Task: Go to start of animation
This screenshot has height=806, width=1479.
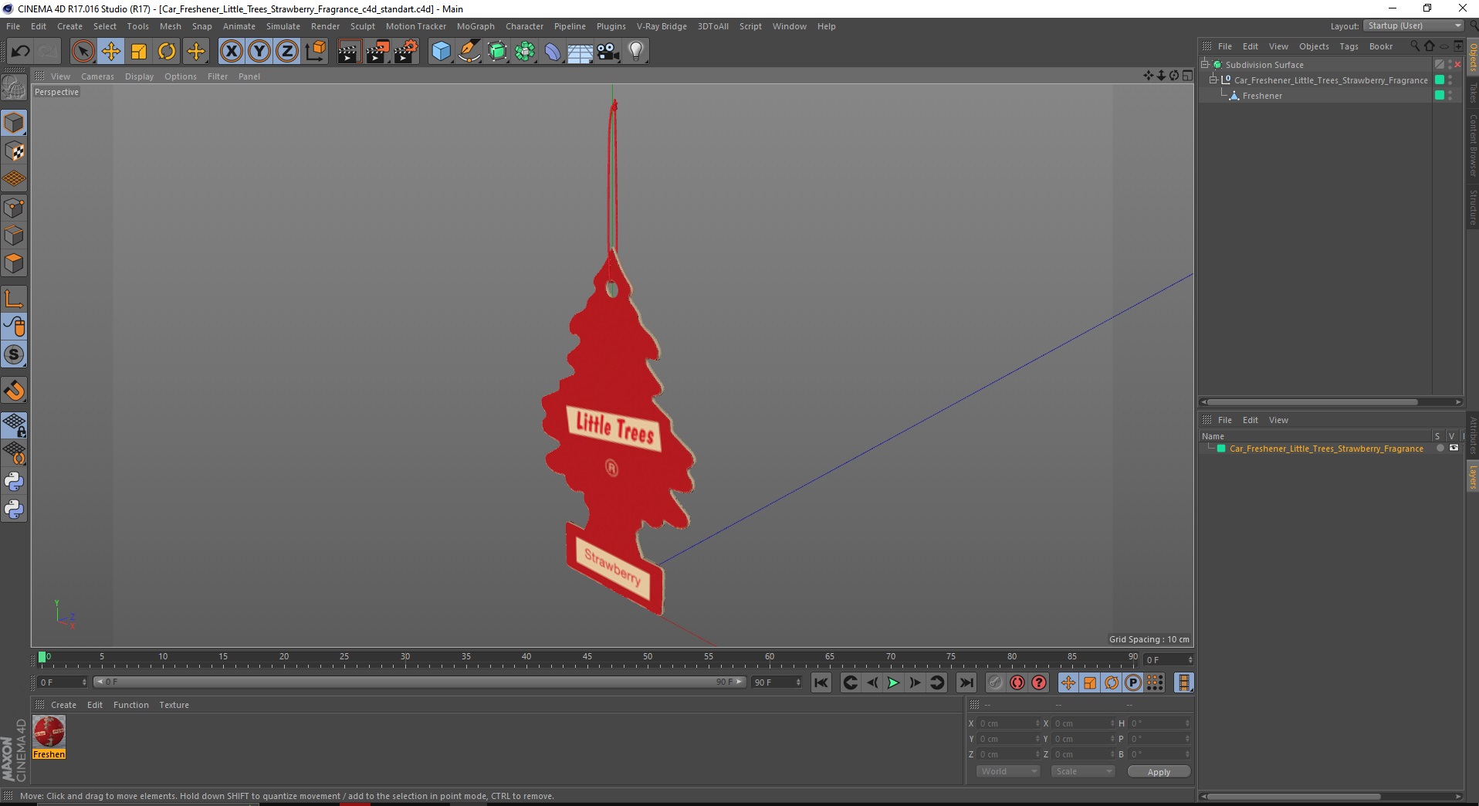Action: [821, 682]
